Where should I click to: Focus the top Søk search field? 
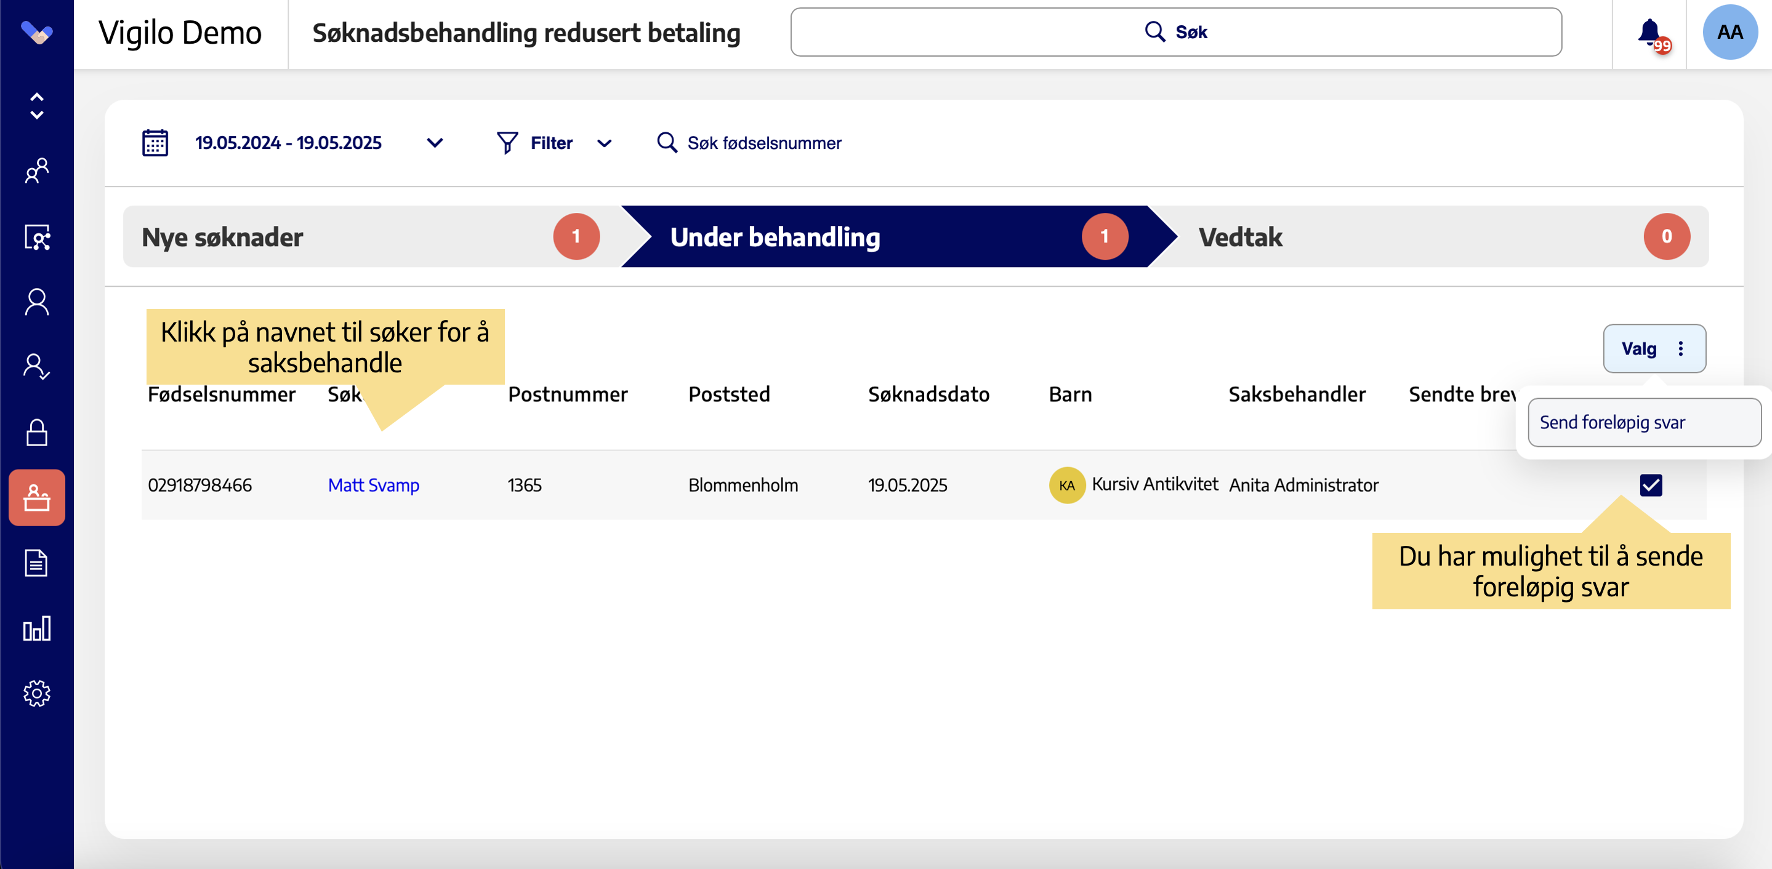pyautogui.click(x=1175, y=31)
